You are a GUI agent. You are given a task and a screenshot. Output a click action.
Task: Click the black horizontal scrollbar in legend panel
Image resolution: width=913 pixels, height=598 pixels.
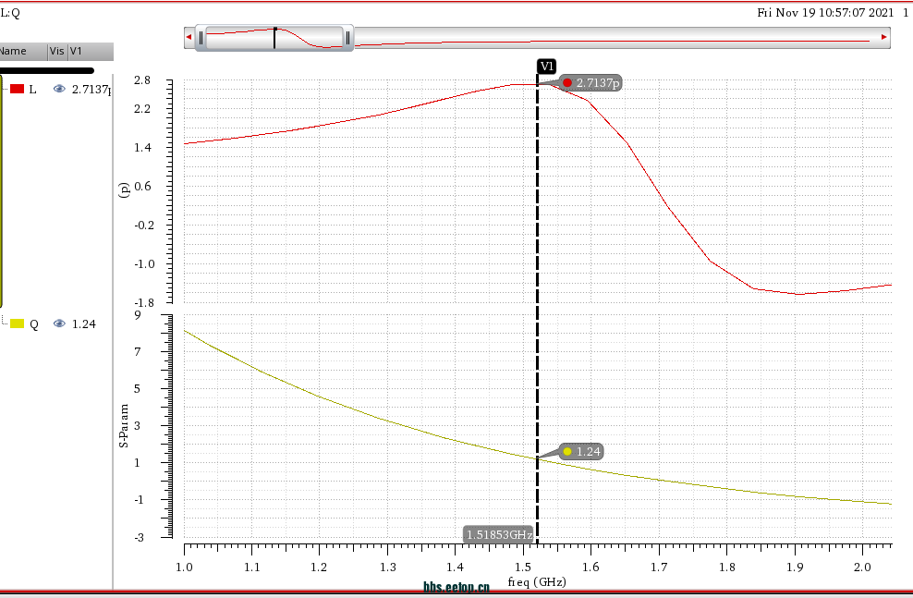[46, 70]
